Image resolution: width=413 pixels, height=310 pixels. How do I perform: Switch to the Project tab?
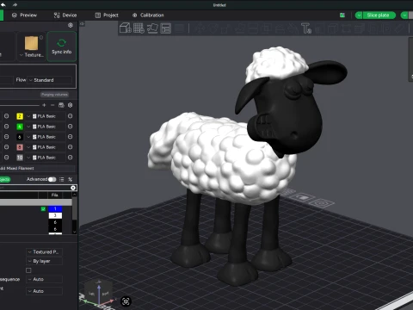[x=107, y=15]
